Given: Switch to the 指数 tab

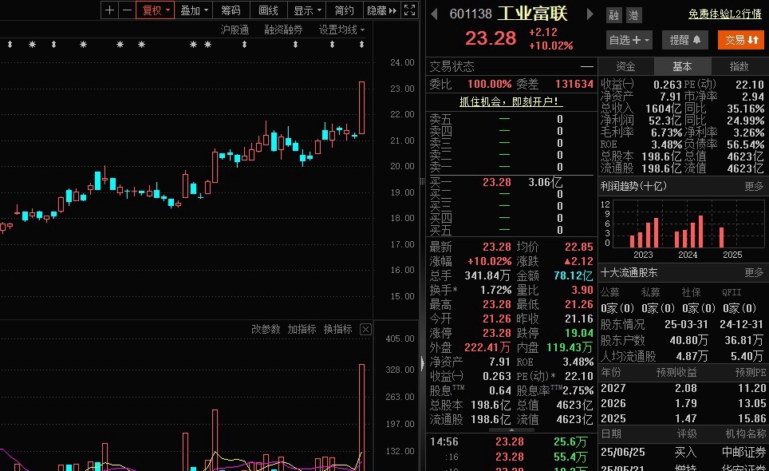Looking at the screenshot, I should click(739, 66).
